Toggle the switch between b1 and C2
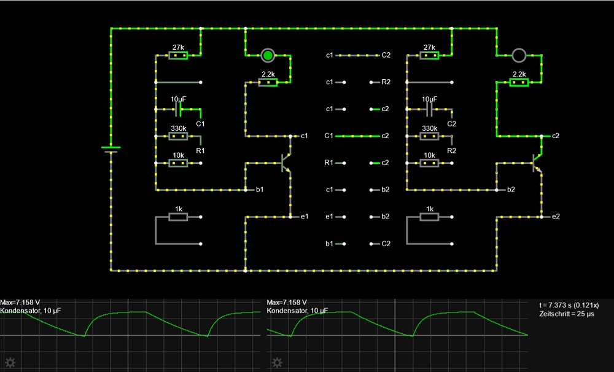This screenshot has height=372, width=614. click(358, 244)
